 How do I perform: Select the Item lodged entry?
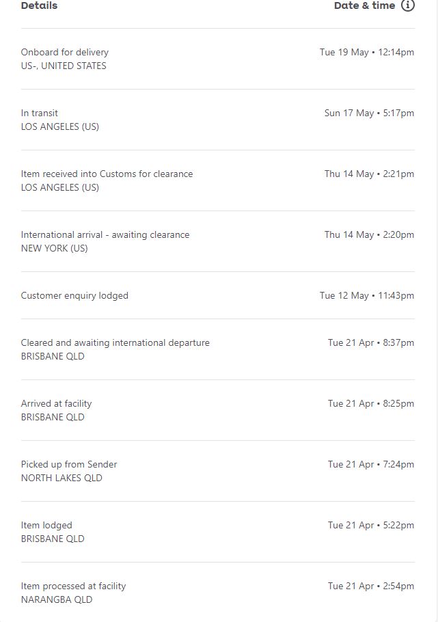(x=46, y=525)
